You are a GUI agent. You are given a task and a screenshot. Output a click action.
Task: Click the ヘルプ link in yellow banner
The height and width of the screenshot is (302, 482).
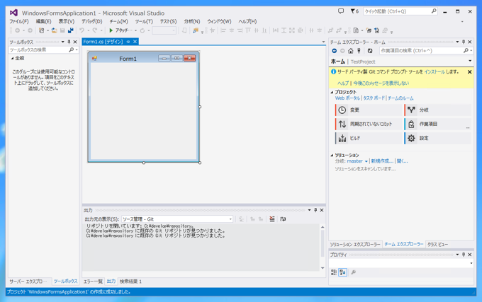click(343, 83)
